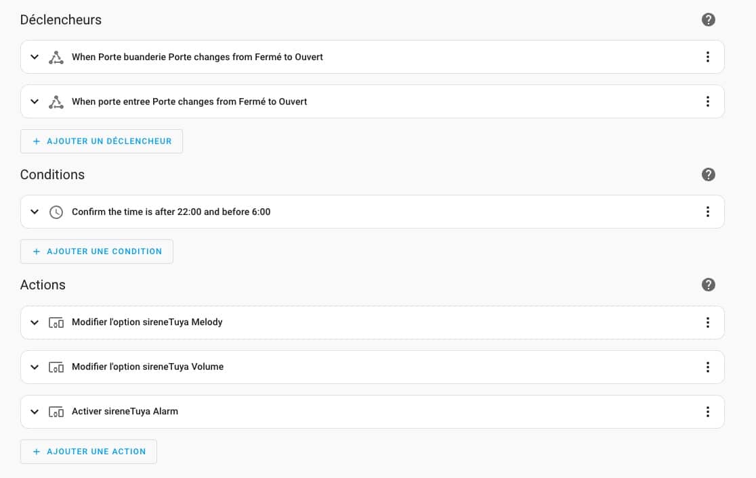Screen dimensions: 756x478
Task: Click state trigger icon for Porte buanderie
Action: (56, 57)
